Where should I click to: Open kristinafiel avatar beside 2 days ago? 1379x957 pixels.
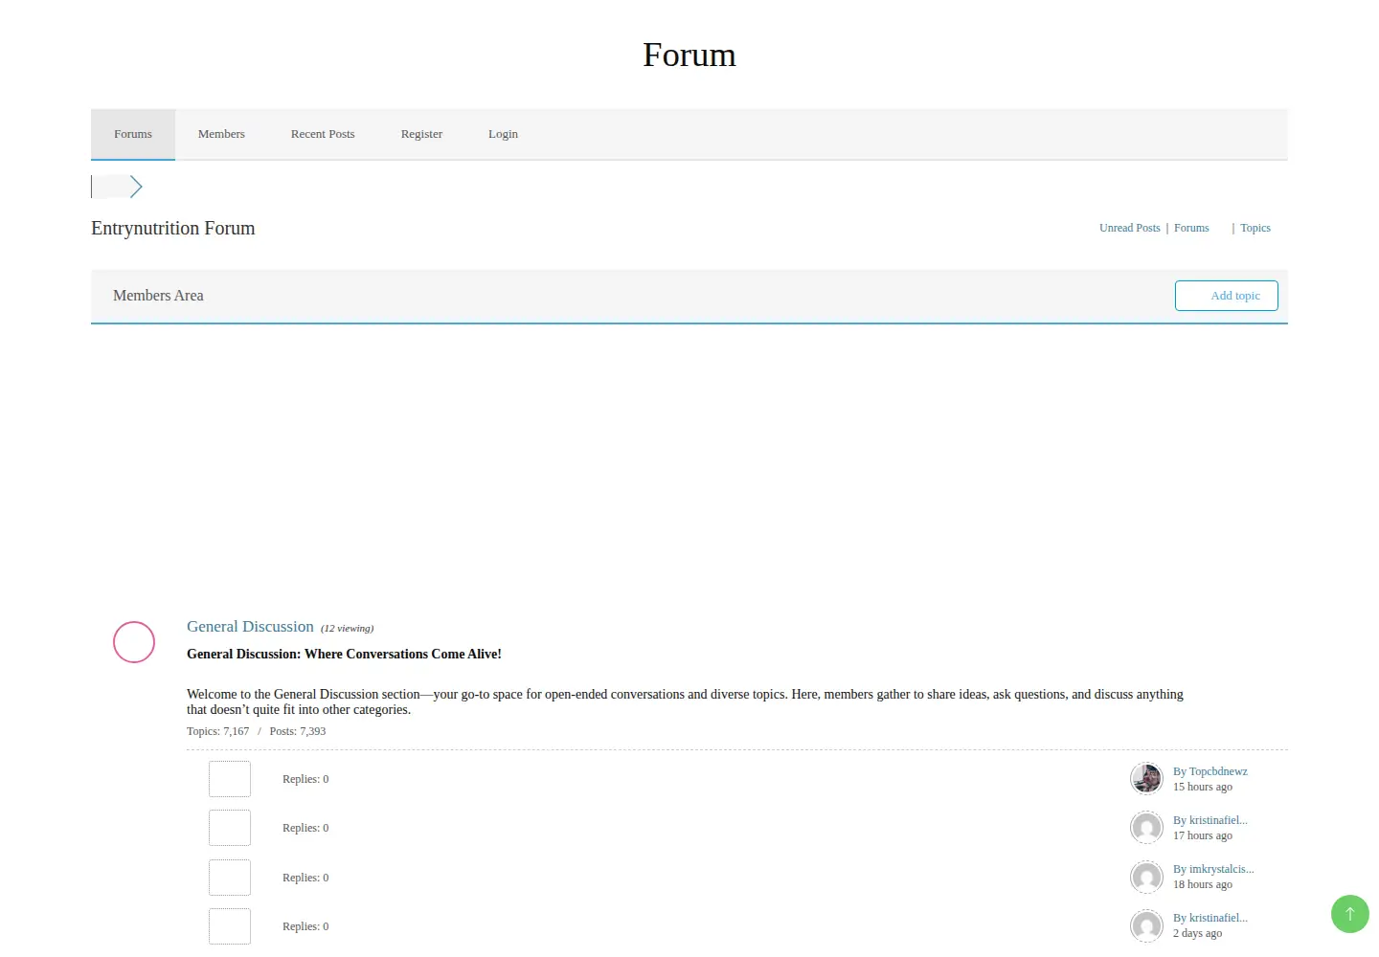(x=1146, y=925)
